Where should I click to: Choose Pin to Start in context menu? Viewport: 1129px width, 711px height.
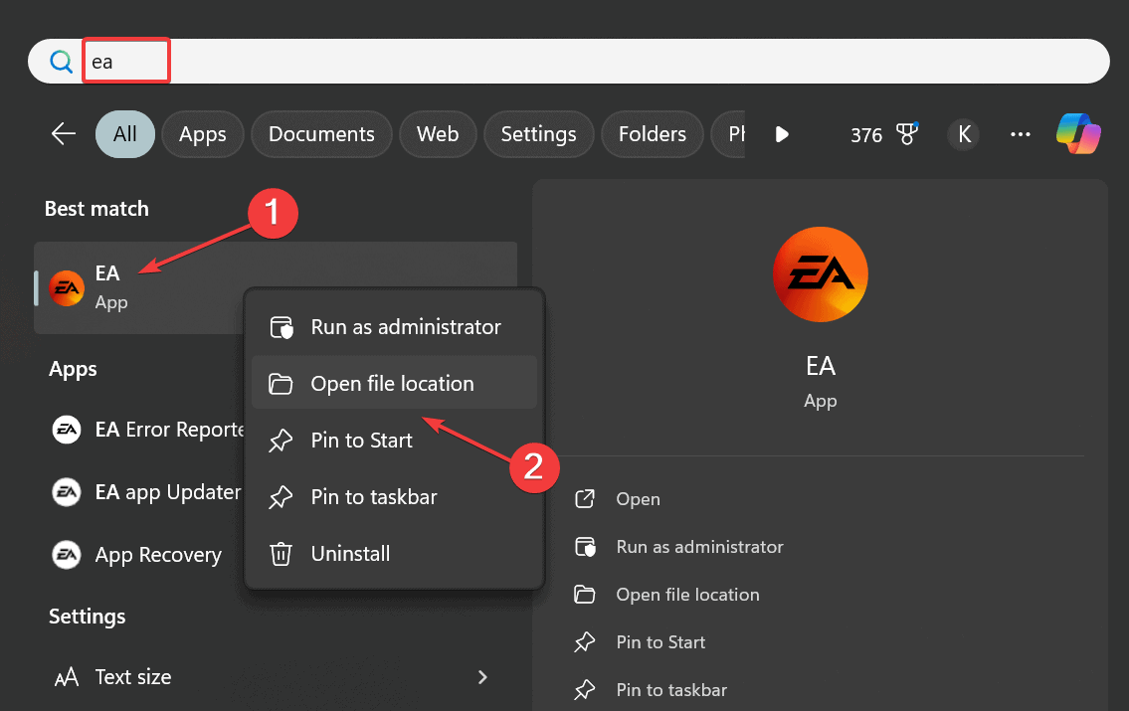coord(394,440)
